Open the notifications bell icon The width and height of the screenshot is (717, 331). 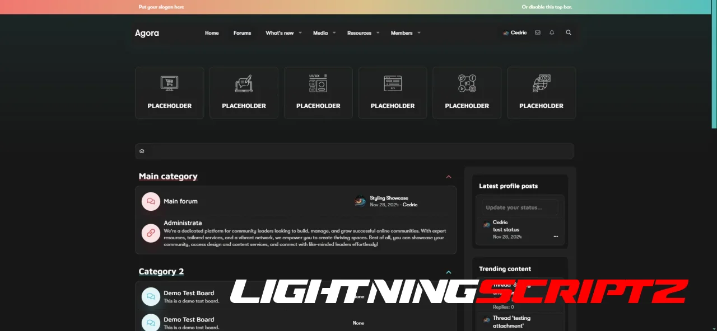552,33
